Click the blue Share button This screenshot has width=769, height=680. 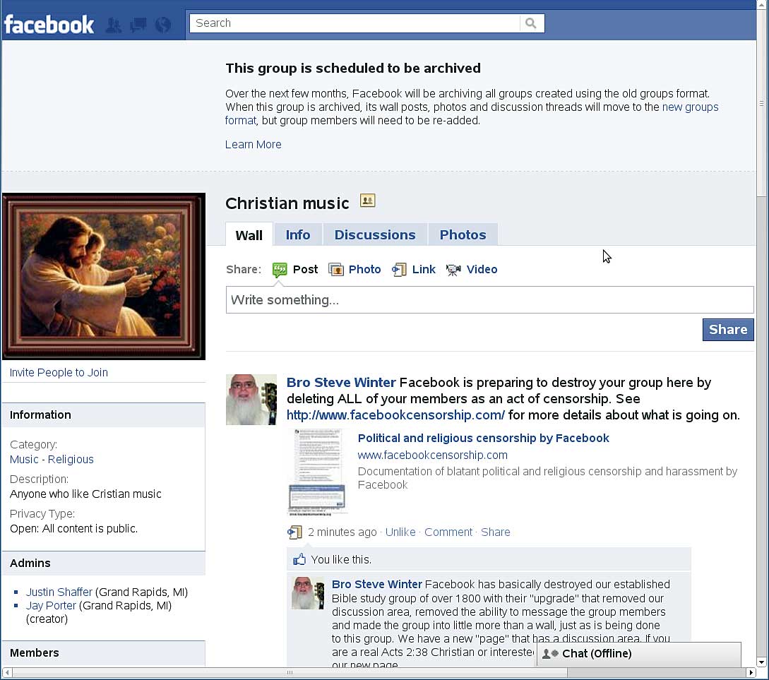(728, 330)
